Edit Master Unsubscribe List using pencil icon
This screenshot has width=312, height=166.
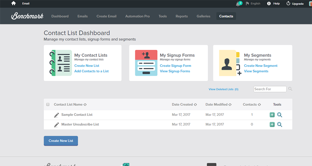(x=56, y=125)
